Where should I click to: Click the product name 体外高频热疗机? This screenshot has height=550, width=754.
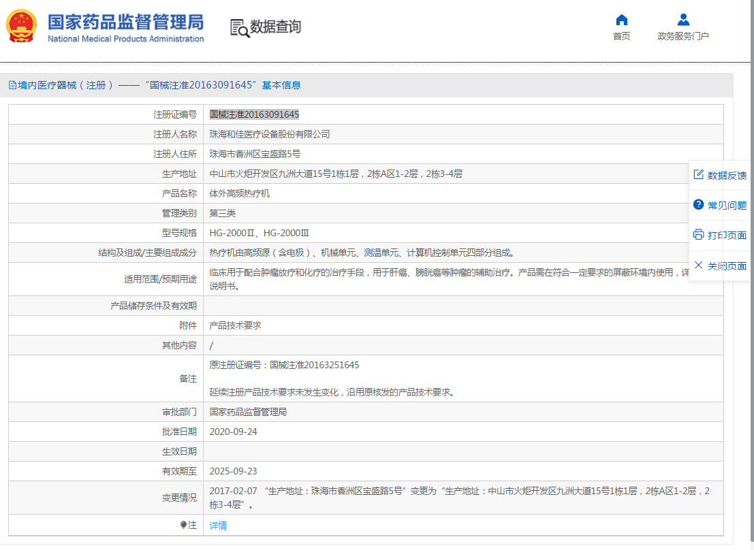[x=240, y=193]
